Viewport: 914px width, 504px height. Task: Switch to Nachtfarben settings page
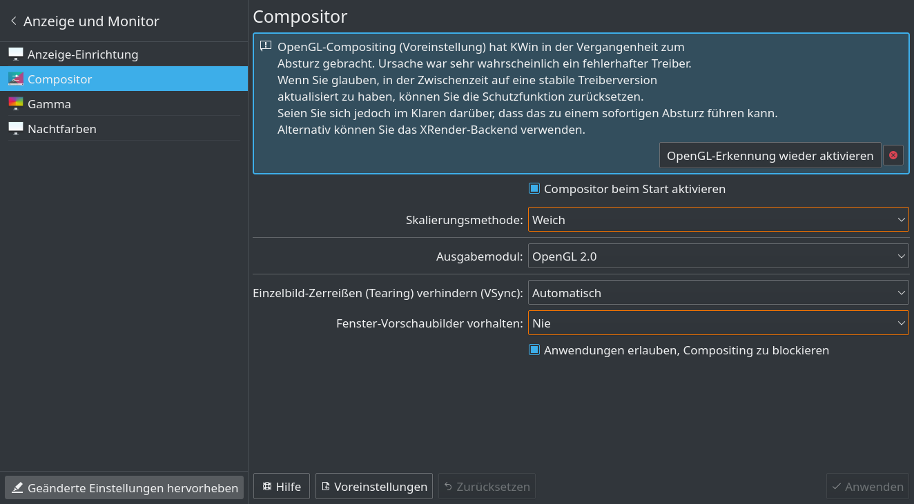(62, 129)
